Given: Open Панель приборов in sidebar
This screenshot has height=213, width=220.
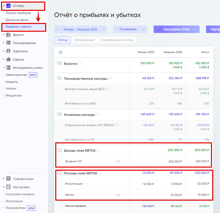Looking at the screenshot, I should coord(18,13).
